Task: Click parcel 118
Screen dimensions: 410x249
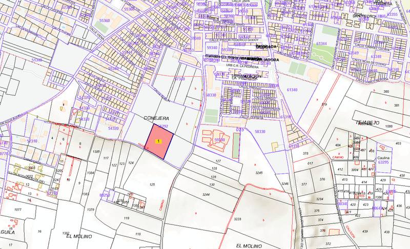Action: tap(138, 234)
